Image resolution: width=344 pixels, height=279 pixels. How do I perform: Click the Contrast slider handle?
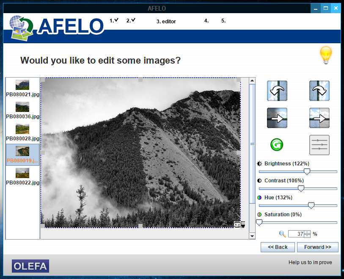click(301, 188)
